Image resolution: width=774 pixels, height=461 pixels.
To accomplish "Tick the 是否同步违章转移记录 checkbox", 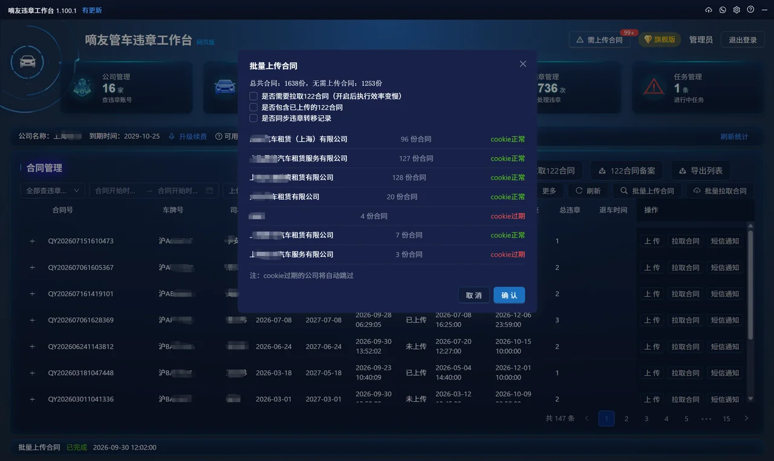I will click(254, 118).
